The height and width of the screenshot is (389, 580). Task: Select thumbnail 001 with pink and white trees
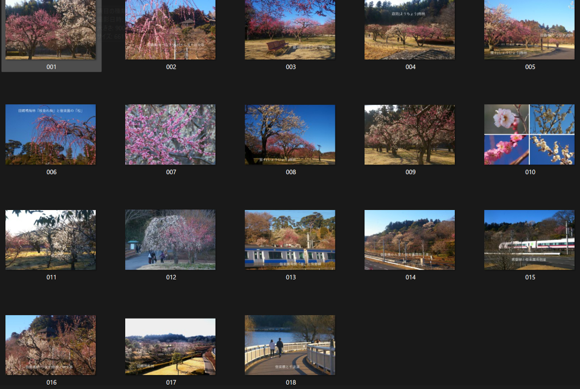tap(51, 30)
